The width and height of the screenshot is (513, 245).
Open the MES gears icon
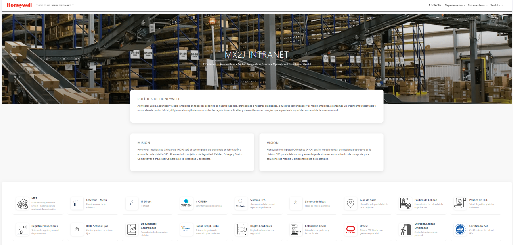coord(22,203)
